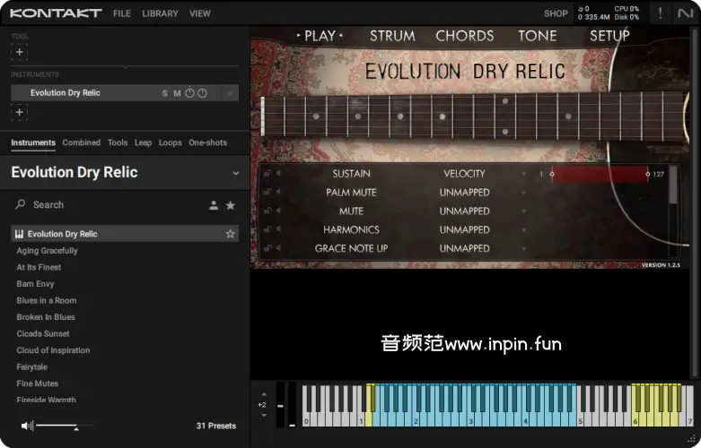Viewport: 701px width, 448px height.
Task: Click the KONTAKT logo
Action: [x=56, y=13]
